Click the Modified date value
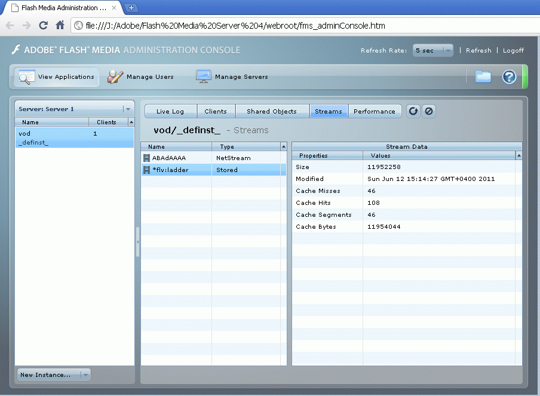This screenshot has width=540, height=396. 431,179
